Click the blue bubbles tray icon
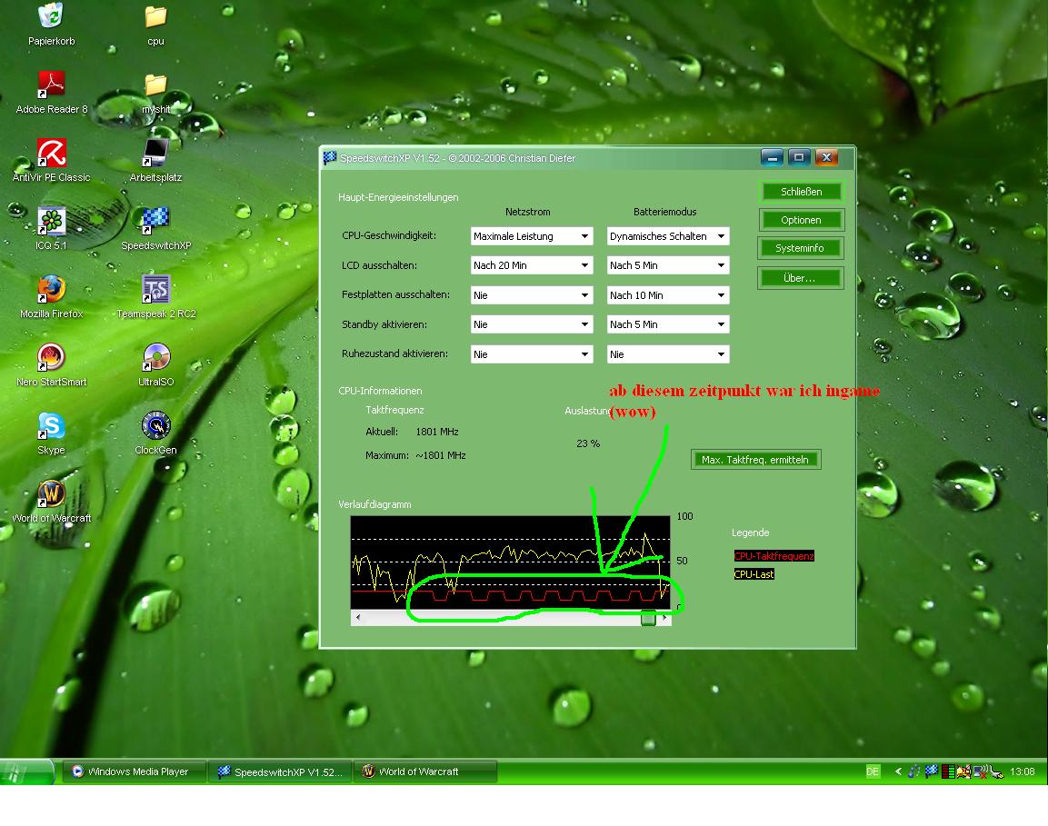The image size is (1048, 826). click(x=913, y=771)
